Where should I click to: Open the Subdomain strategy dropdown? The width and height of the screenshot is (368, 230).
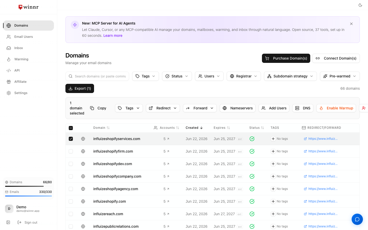tap(290, 76)
